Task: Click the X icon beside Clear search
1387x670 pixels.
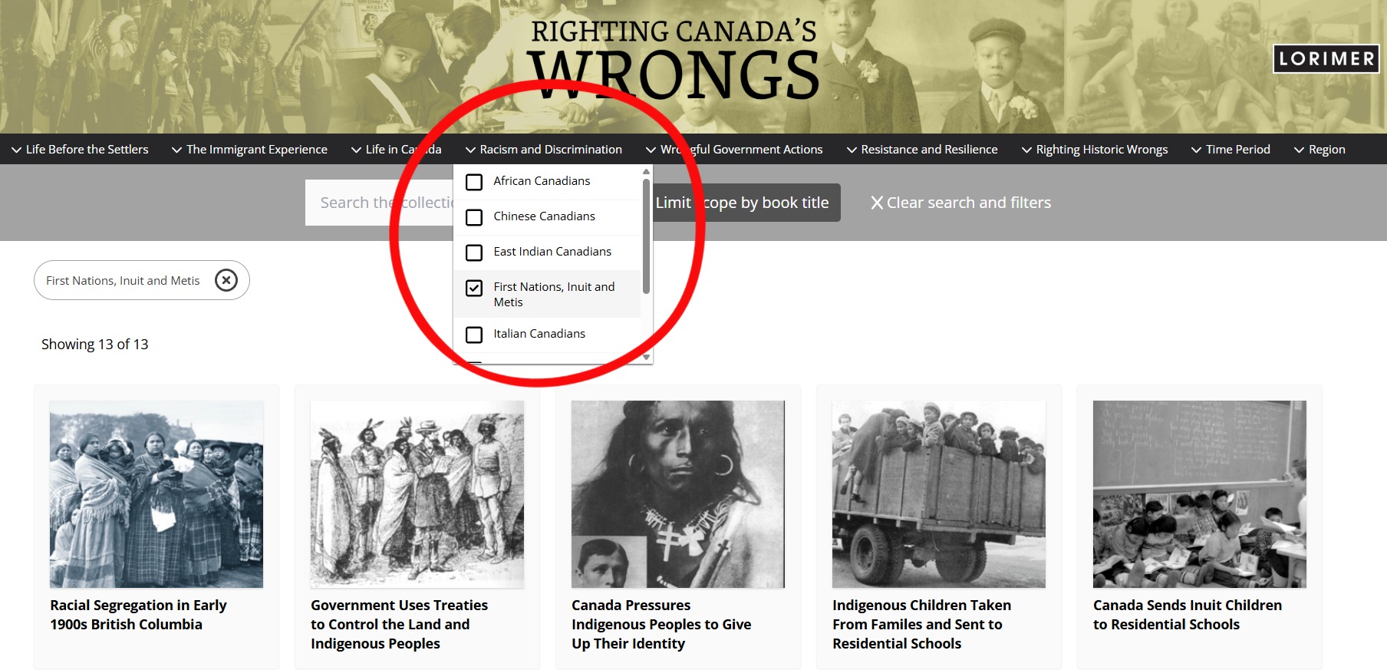Action: [877, 203]
